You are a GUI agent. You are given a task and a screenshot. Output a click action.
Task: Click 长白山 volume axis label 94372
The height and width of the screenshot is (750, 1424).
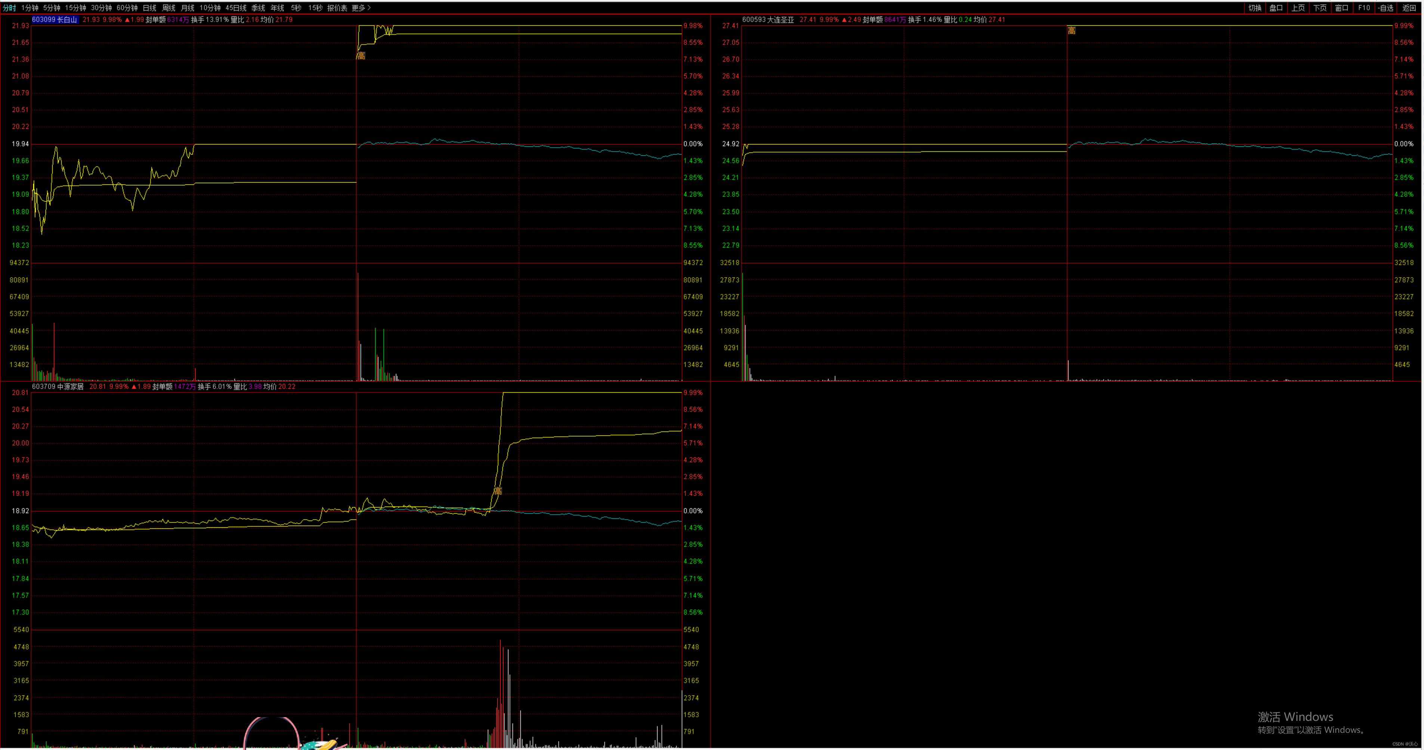pyautogui.click(x=19, y=263)
